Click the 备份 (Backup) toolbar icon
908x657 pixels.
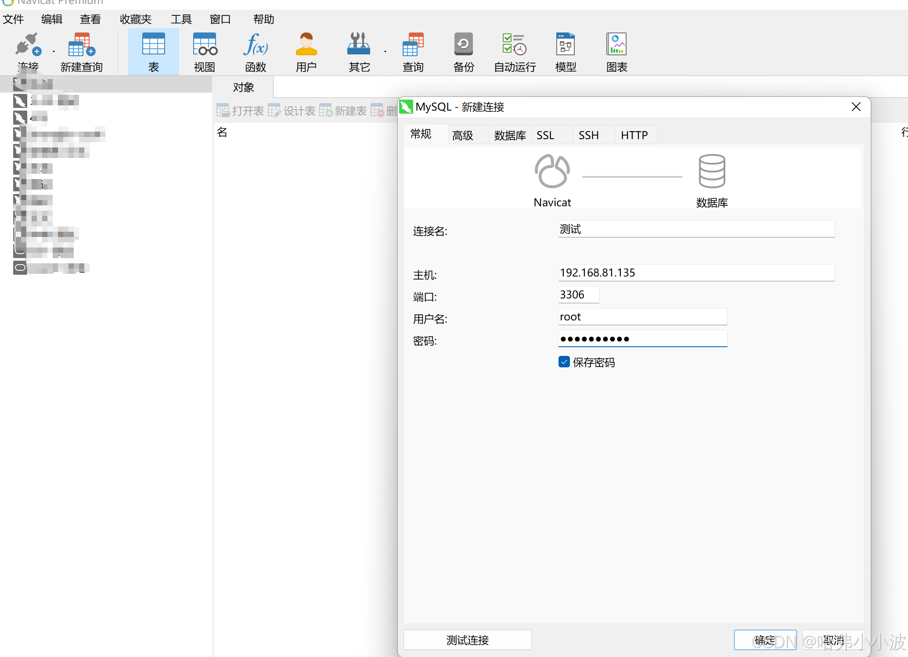464,50
